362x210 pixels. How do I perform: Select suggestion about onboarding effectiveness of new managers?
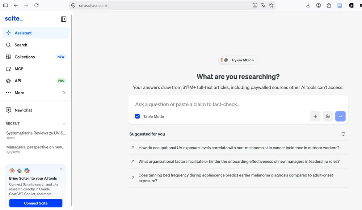pos(238,161)
